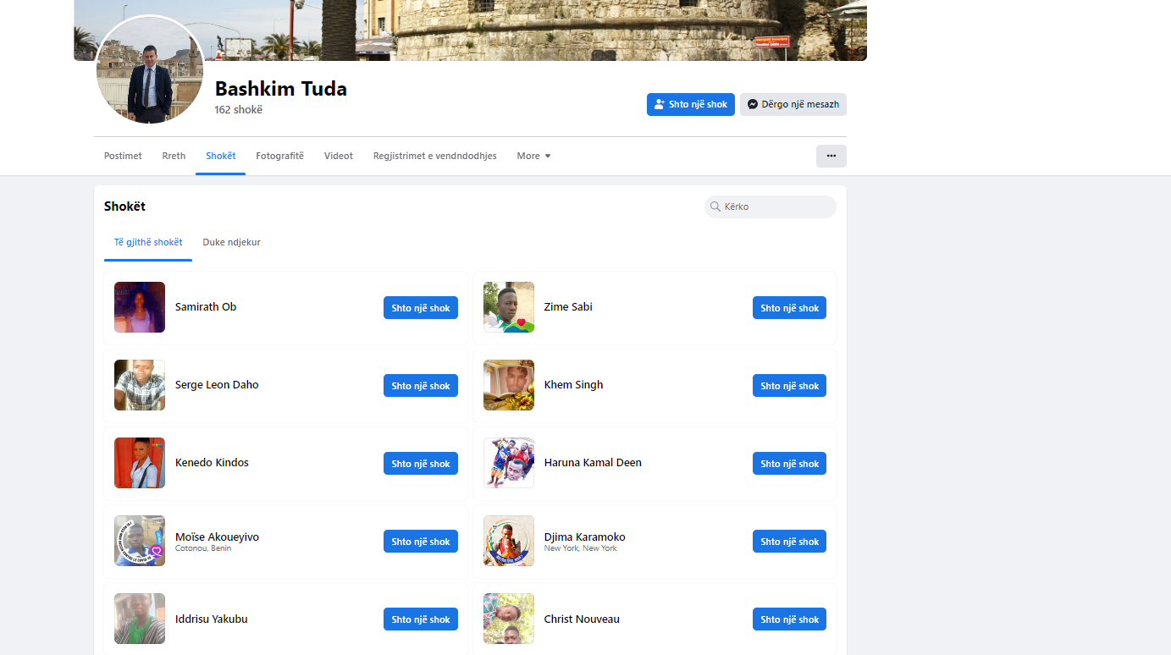Open Djima Karamoko's profile picture
The image size is (1171, 655).
pos(509,541)
